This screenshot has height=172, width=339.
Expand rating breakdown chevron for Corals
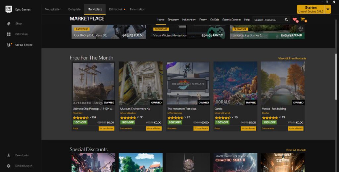(x=233, y=117)
